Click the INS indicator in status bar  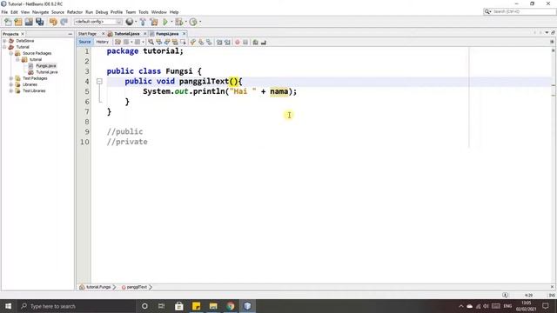click(552, 295)
